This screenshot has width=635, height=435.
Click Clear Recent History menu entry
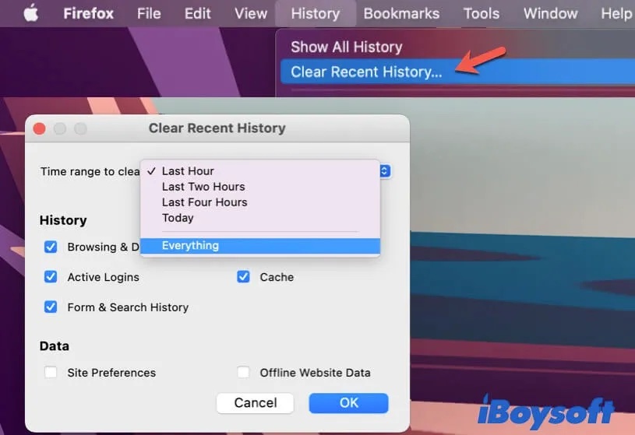[x=366, y=72]
